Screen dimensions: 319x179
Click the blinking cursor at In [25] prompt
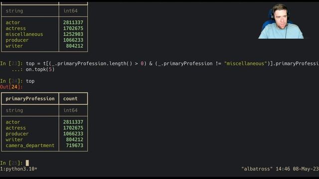tap(27, 163)
